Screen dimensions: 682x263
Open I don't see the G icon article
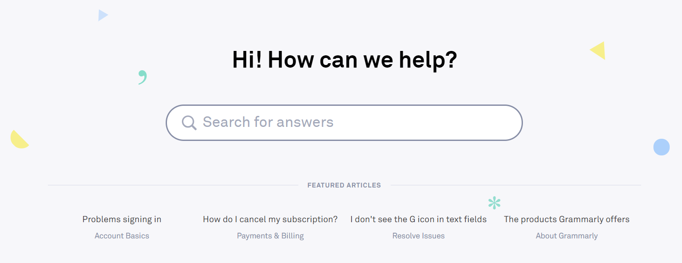click(x=418, y=219)
